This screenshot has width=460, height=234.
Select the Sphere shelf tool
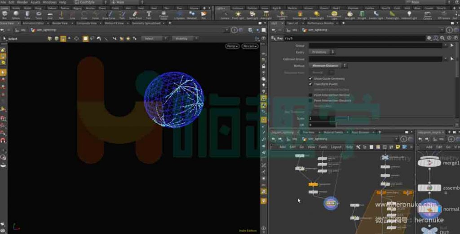16,15
